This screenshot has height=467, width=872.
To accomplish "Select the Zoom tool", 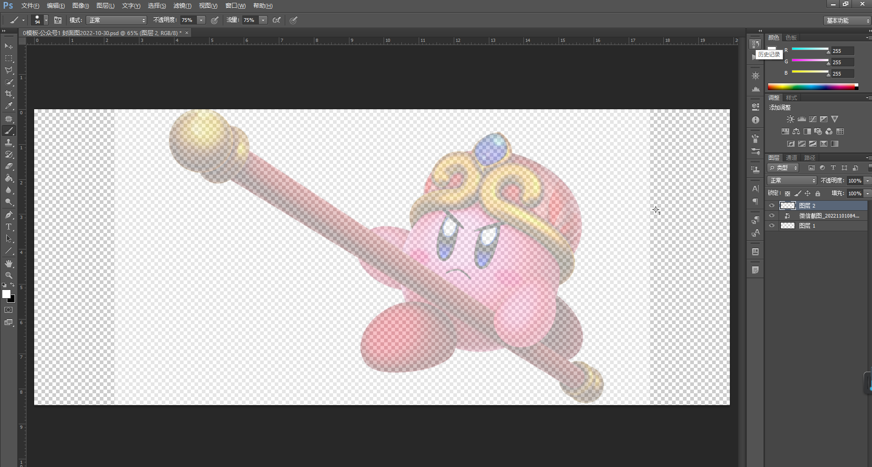I will [9, 275].
